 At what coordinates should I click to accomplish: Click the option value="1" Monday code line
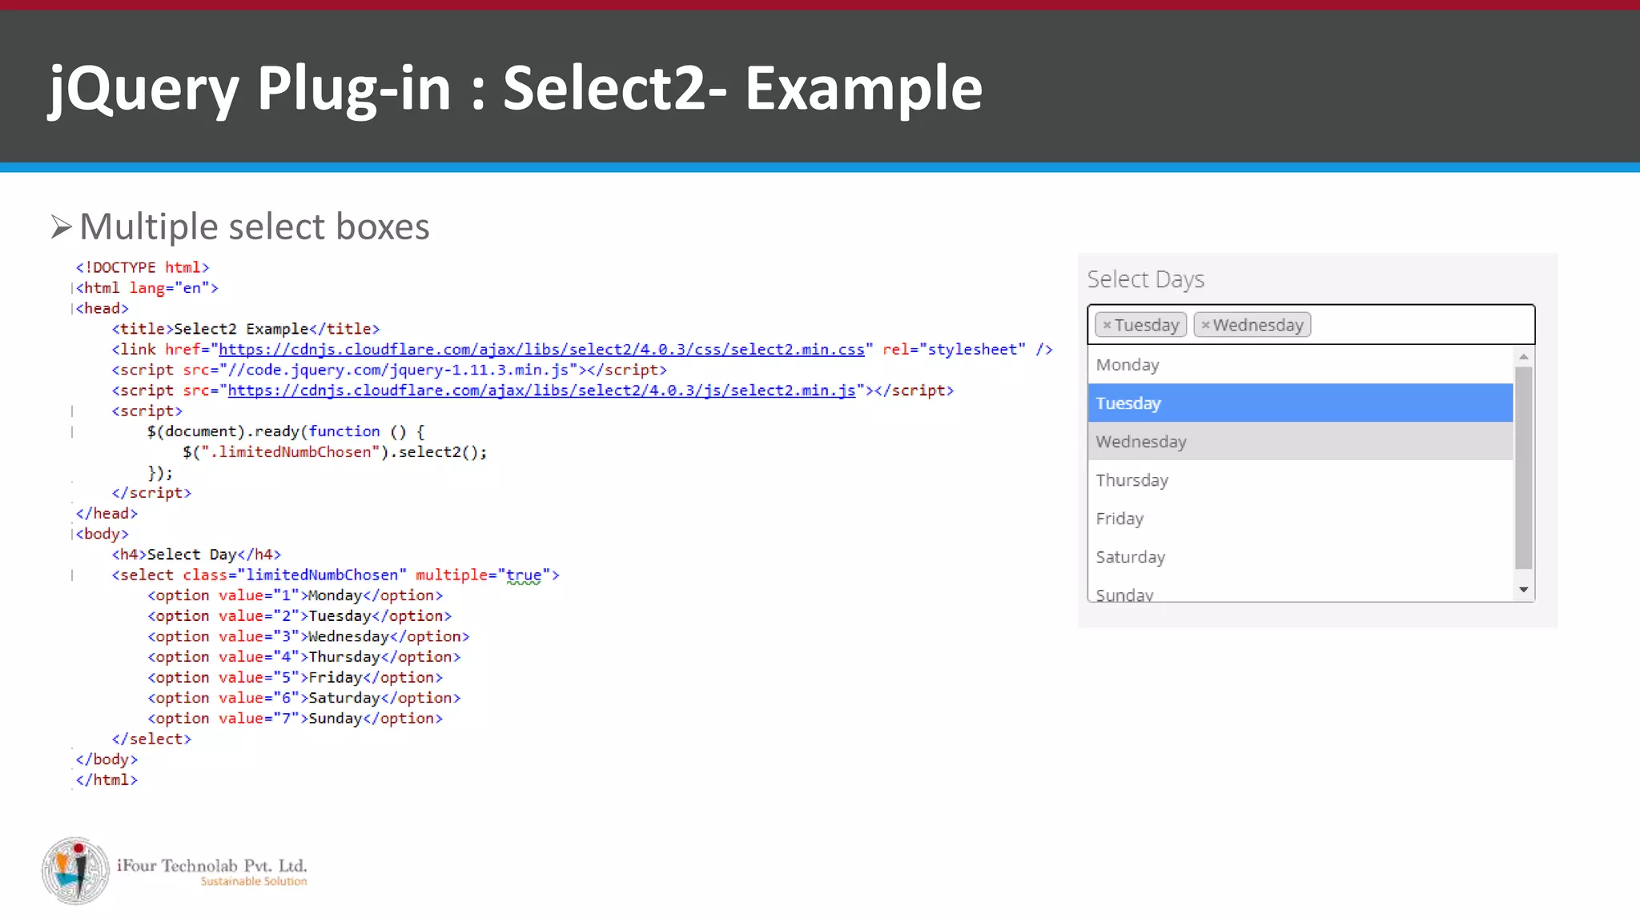[295, 595]
